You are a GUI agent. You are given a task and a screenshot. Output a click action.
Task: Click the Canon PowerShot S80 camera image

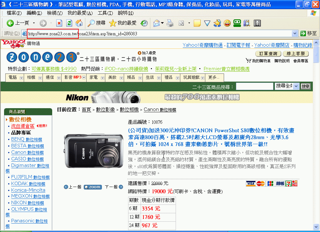coord(94,151)
